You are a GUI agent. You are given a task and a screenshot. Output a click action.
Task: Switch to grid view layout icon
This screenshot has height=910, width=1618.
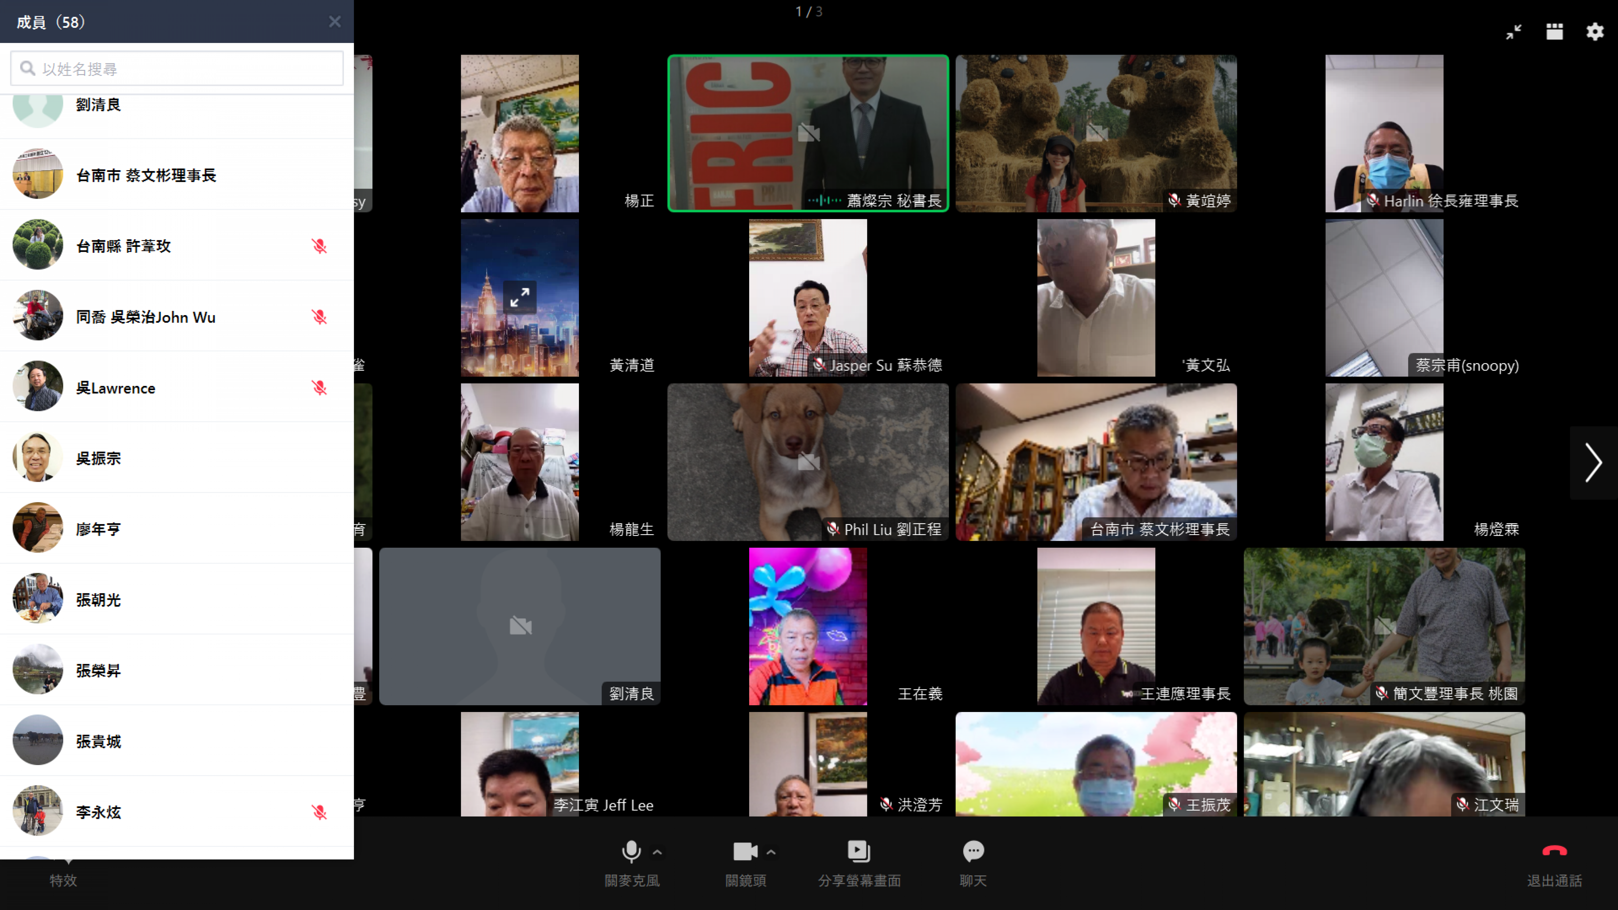point(1554,31)
